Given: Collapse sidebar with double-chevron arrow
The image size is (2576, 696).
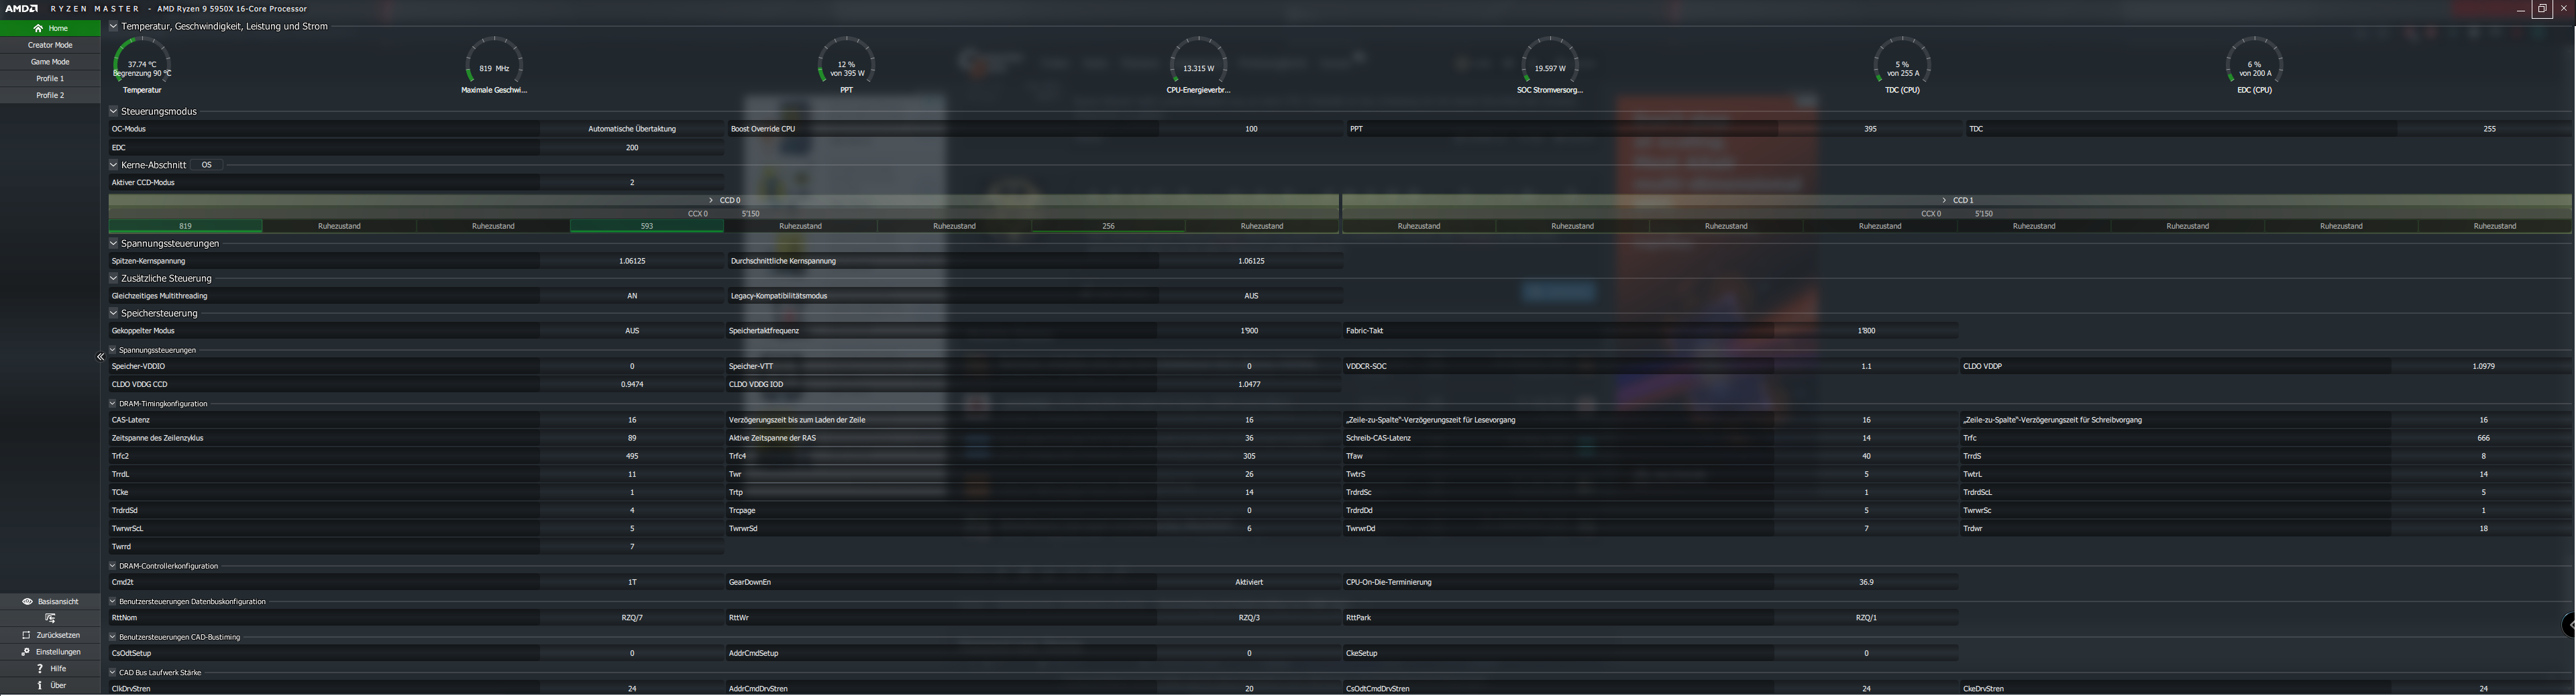Looking at the screenshot, I should click(x=100, y=357).
